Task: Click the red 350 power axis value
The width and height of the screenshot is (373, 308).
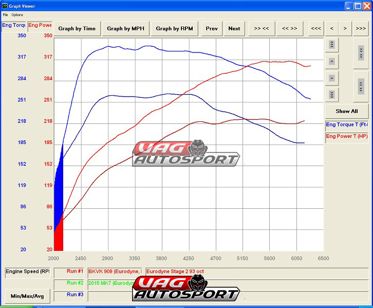Action: [48, 35]
